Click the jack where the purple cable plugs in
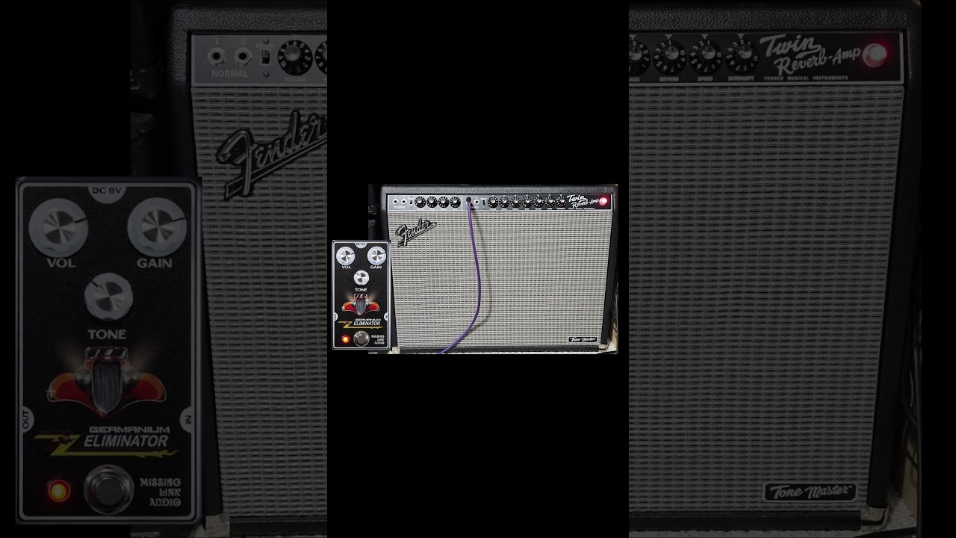 [469, 201]
